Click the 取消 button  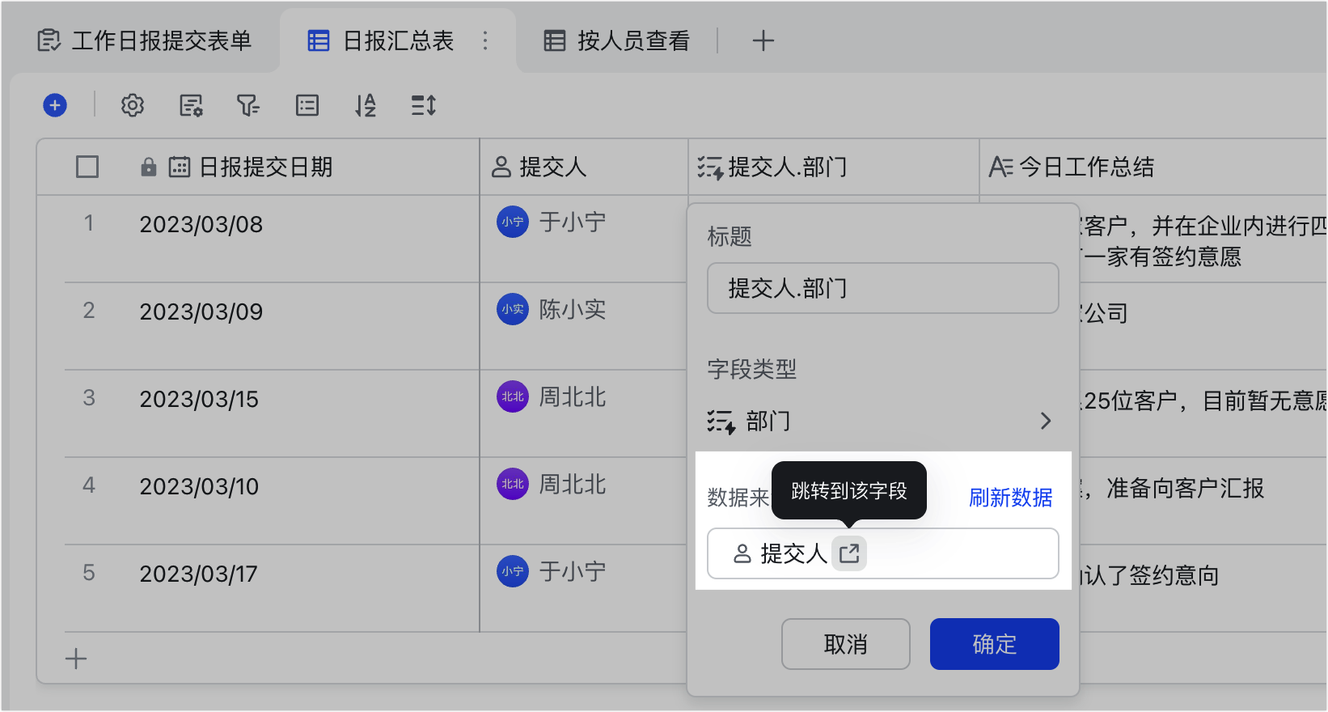845,644
